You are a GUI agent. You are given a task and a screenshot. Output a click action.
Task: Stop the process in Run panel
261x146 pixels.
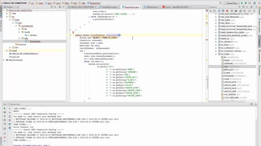click(4, 112)
